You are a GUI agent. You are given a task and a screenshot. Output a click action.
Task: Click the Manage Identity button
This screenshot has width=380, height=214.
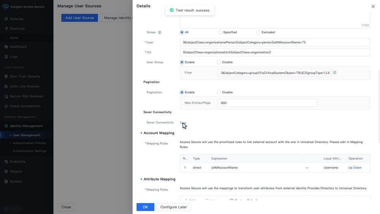[116, 18]
